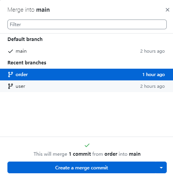Click the branch icon next to order
The image size is (173, 176).
[11, 75]
